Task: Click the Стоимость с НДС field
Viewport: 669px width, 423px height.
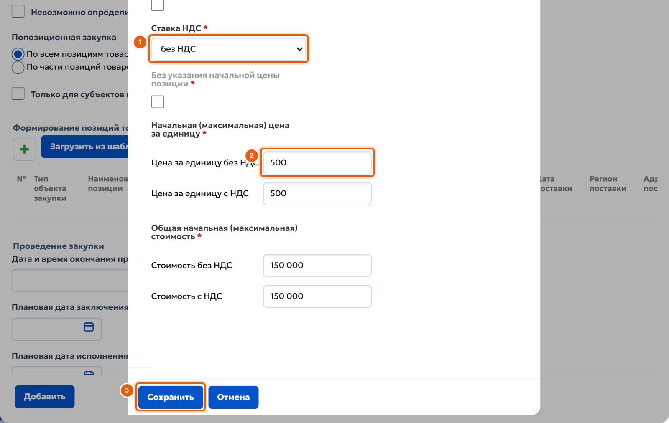Action: pyautogui.click(x=317, y=296)
